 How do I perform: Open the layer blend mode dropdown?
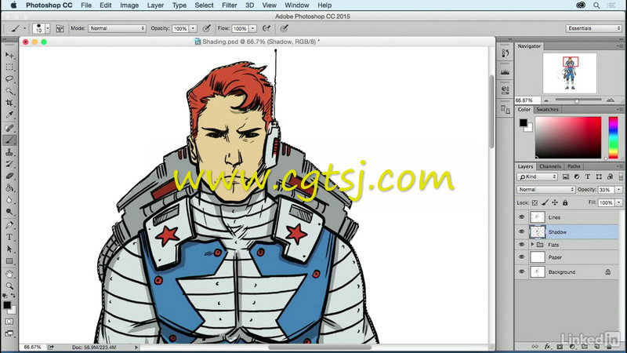click(x=545, y=189)
